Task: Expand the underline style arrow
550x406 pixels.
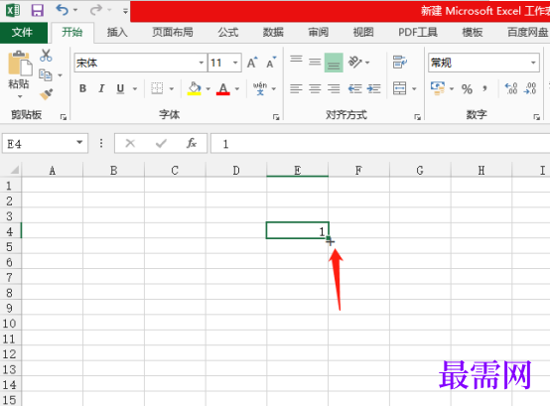Action: [x=135, y=89]
